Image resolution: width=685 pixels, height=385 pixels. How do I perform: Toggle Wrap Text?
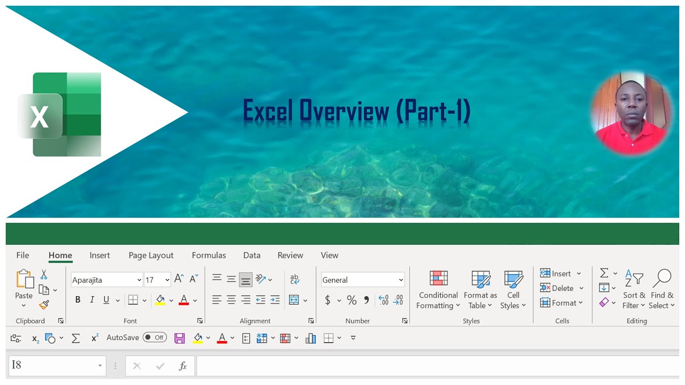click(294, 279)
